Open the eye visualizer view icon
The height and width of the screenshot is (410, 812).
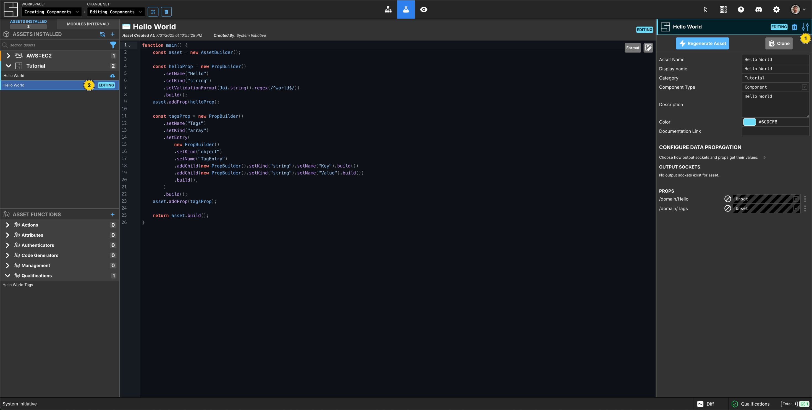(x=424, y=9)
